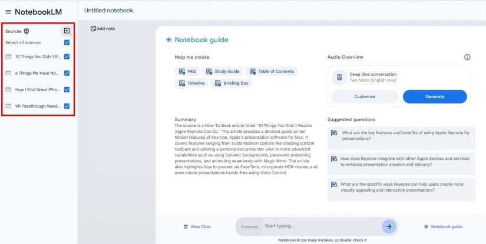
Task: Uncheck the How I Find Great iPho... source
Action: tap(67, 90)
